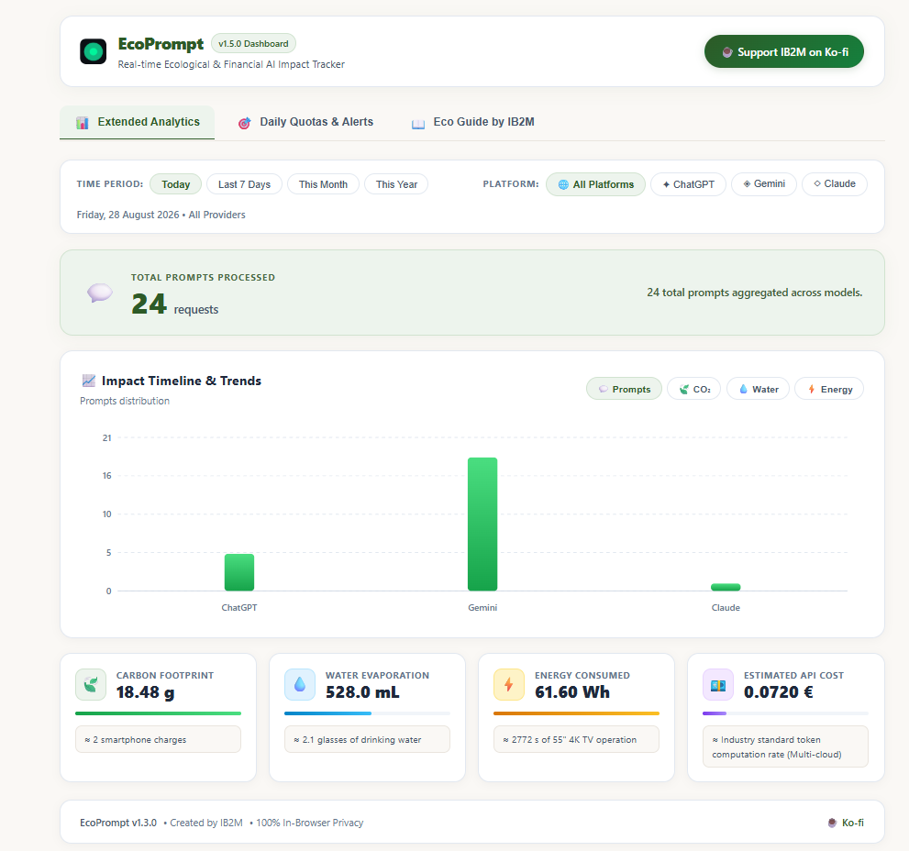The height and width of the screenshot is (851, 909).
Task: Click the leaf icon on Carbon Footprint card
Action: click(x=91, y=685)
